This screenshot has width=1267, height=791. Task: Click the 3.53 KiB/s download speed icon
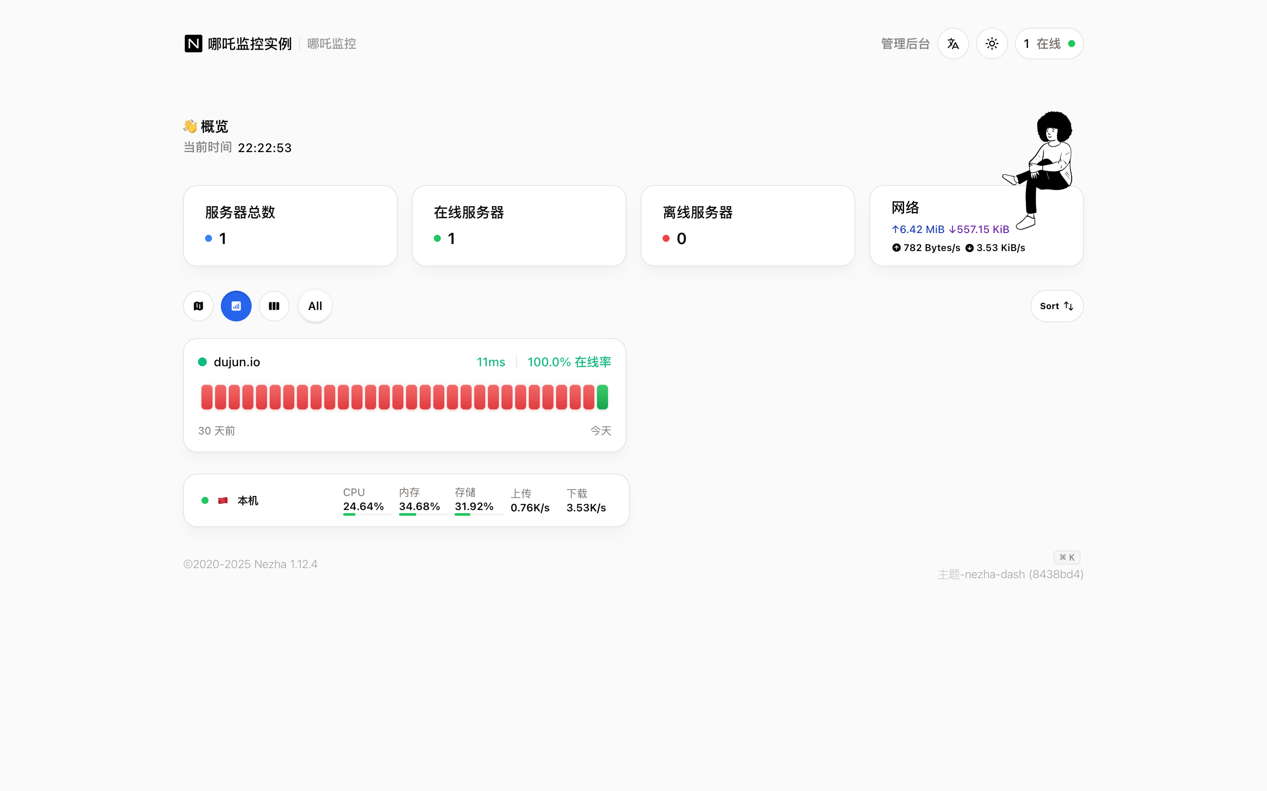[969, 248]
